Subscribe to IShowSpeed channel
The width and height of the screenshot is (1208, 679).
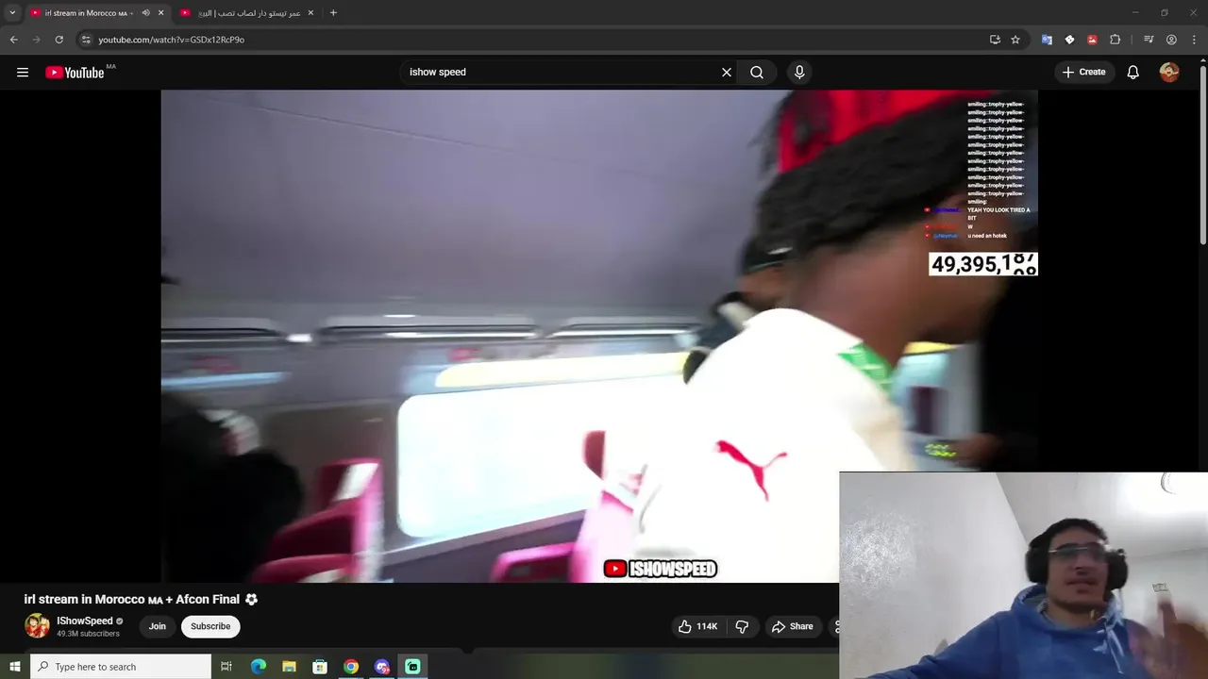(x=210, y=626)
